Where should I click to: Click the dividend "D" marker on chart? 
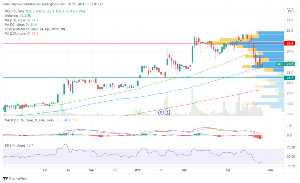click(161, 112)
